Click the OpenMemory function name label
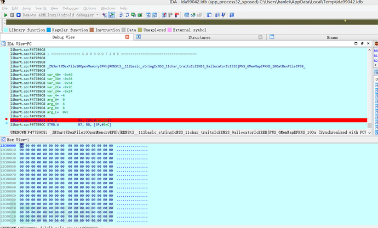Image resolution: width=378 pixels, height=228 pixels. [176, 66]
